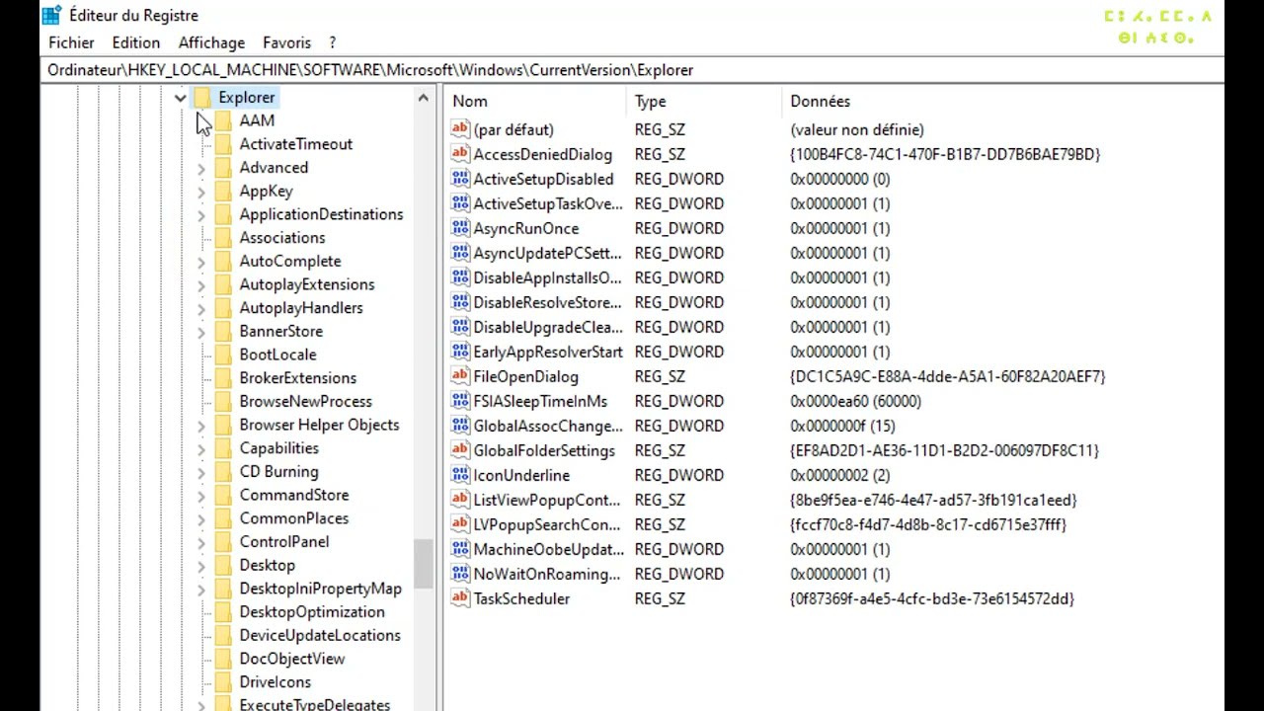Open the Fichier menu
Image resolution: width=1264 pixels, height=711 pixels.
pyautogui.click(x=71, y=42)
